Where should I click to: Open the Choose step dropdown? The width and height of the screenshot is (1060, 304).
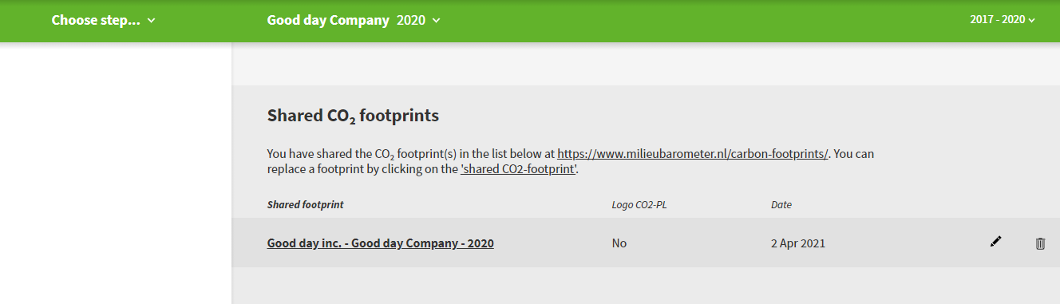pos(103,20)
